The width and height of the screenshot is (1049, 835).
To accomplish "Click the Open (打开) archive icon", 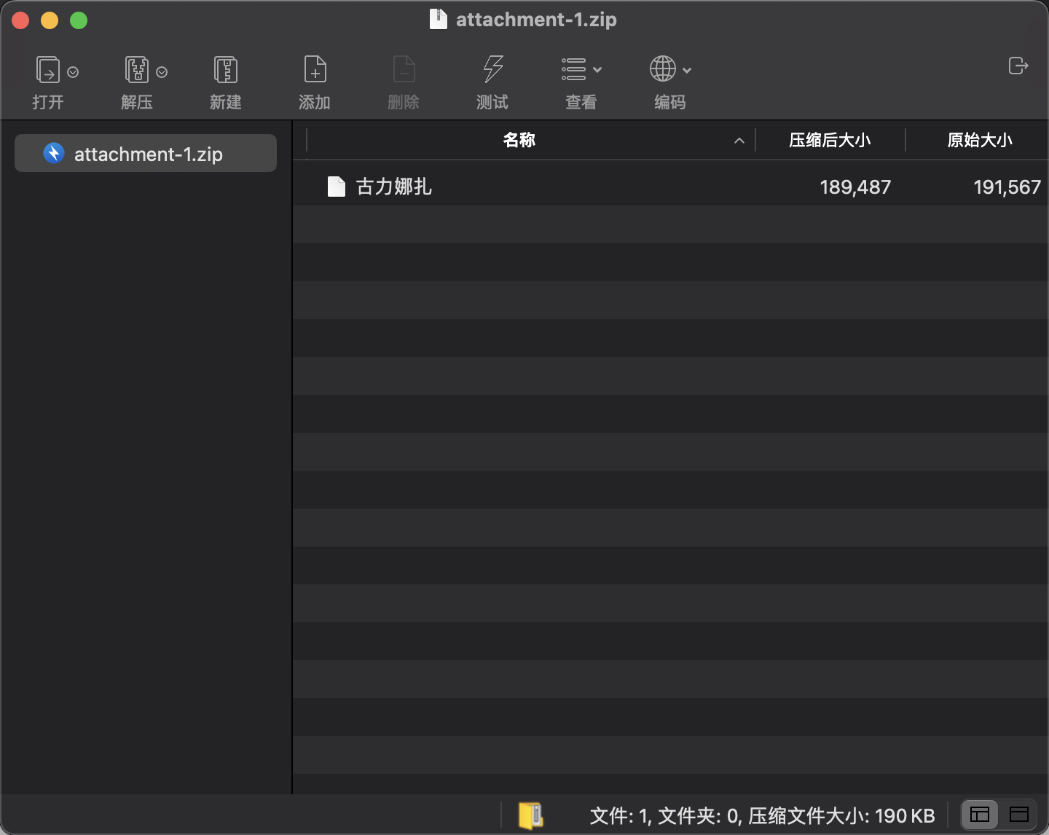I will tap(48, 71).
